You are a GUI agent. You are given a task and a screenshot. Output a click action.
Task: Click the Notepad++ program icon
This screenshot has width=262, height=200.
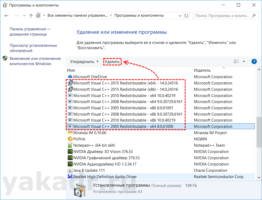(x=70, y=145)
